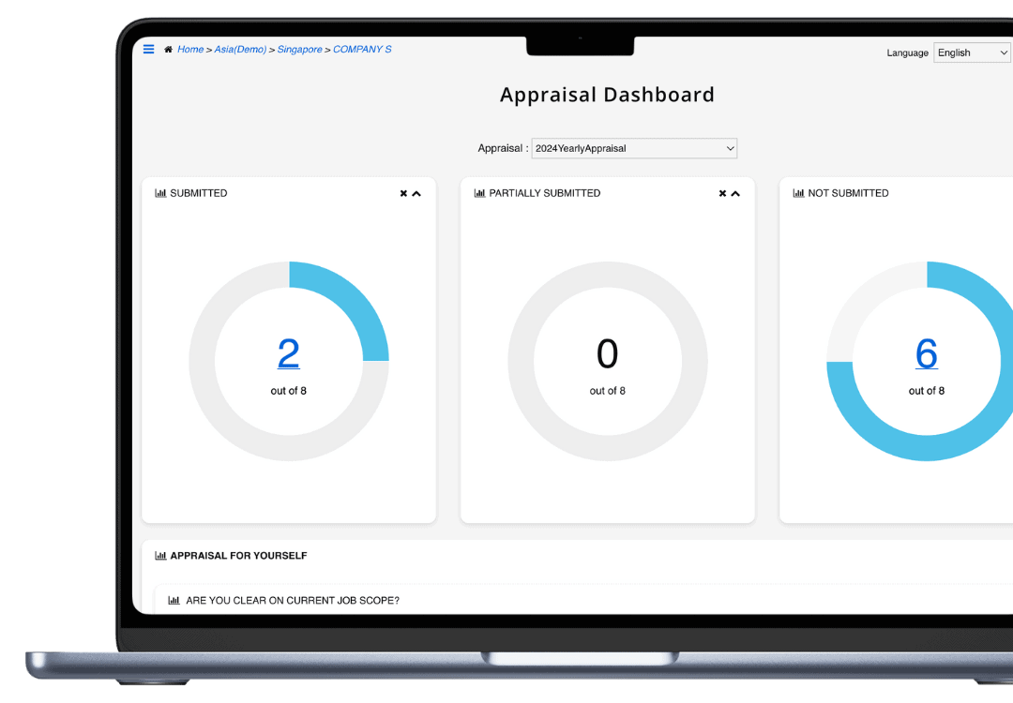Viewport: 1013px width, 703px height.
Task: Open COMPANY S breadcrumb link
Action: pos(362,50)
